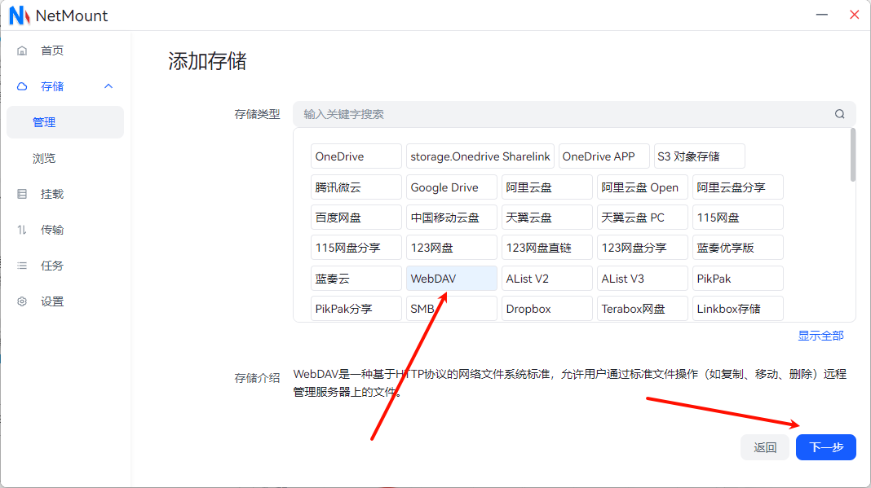
Task: Choose 蓝奏优享版 storage option
Action: pos(738,248)
